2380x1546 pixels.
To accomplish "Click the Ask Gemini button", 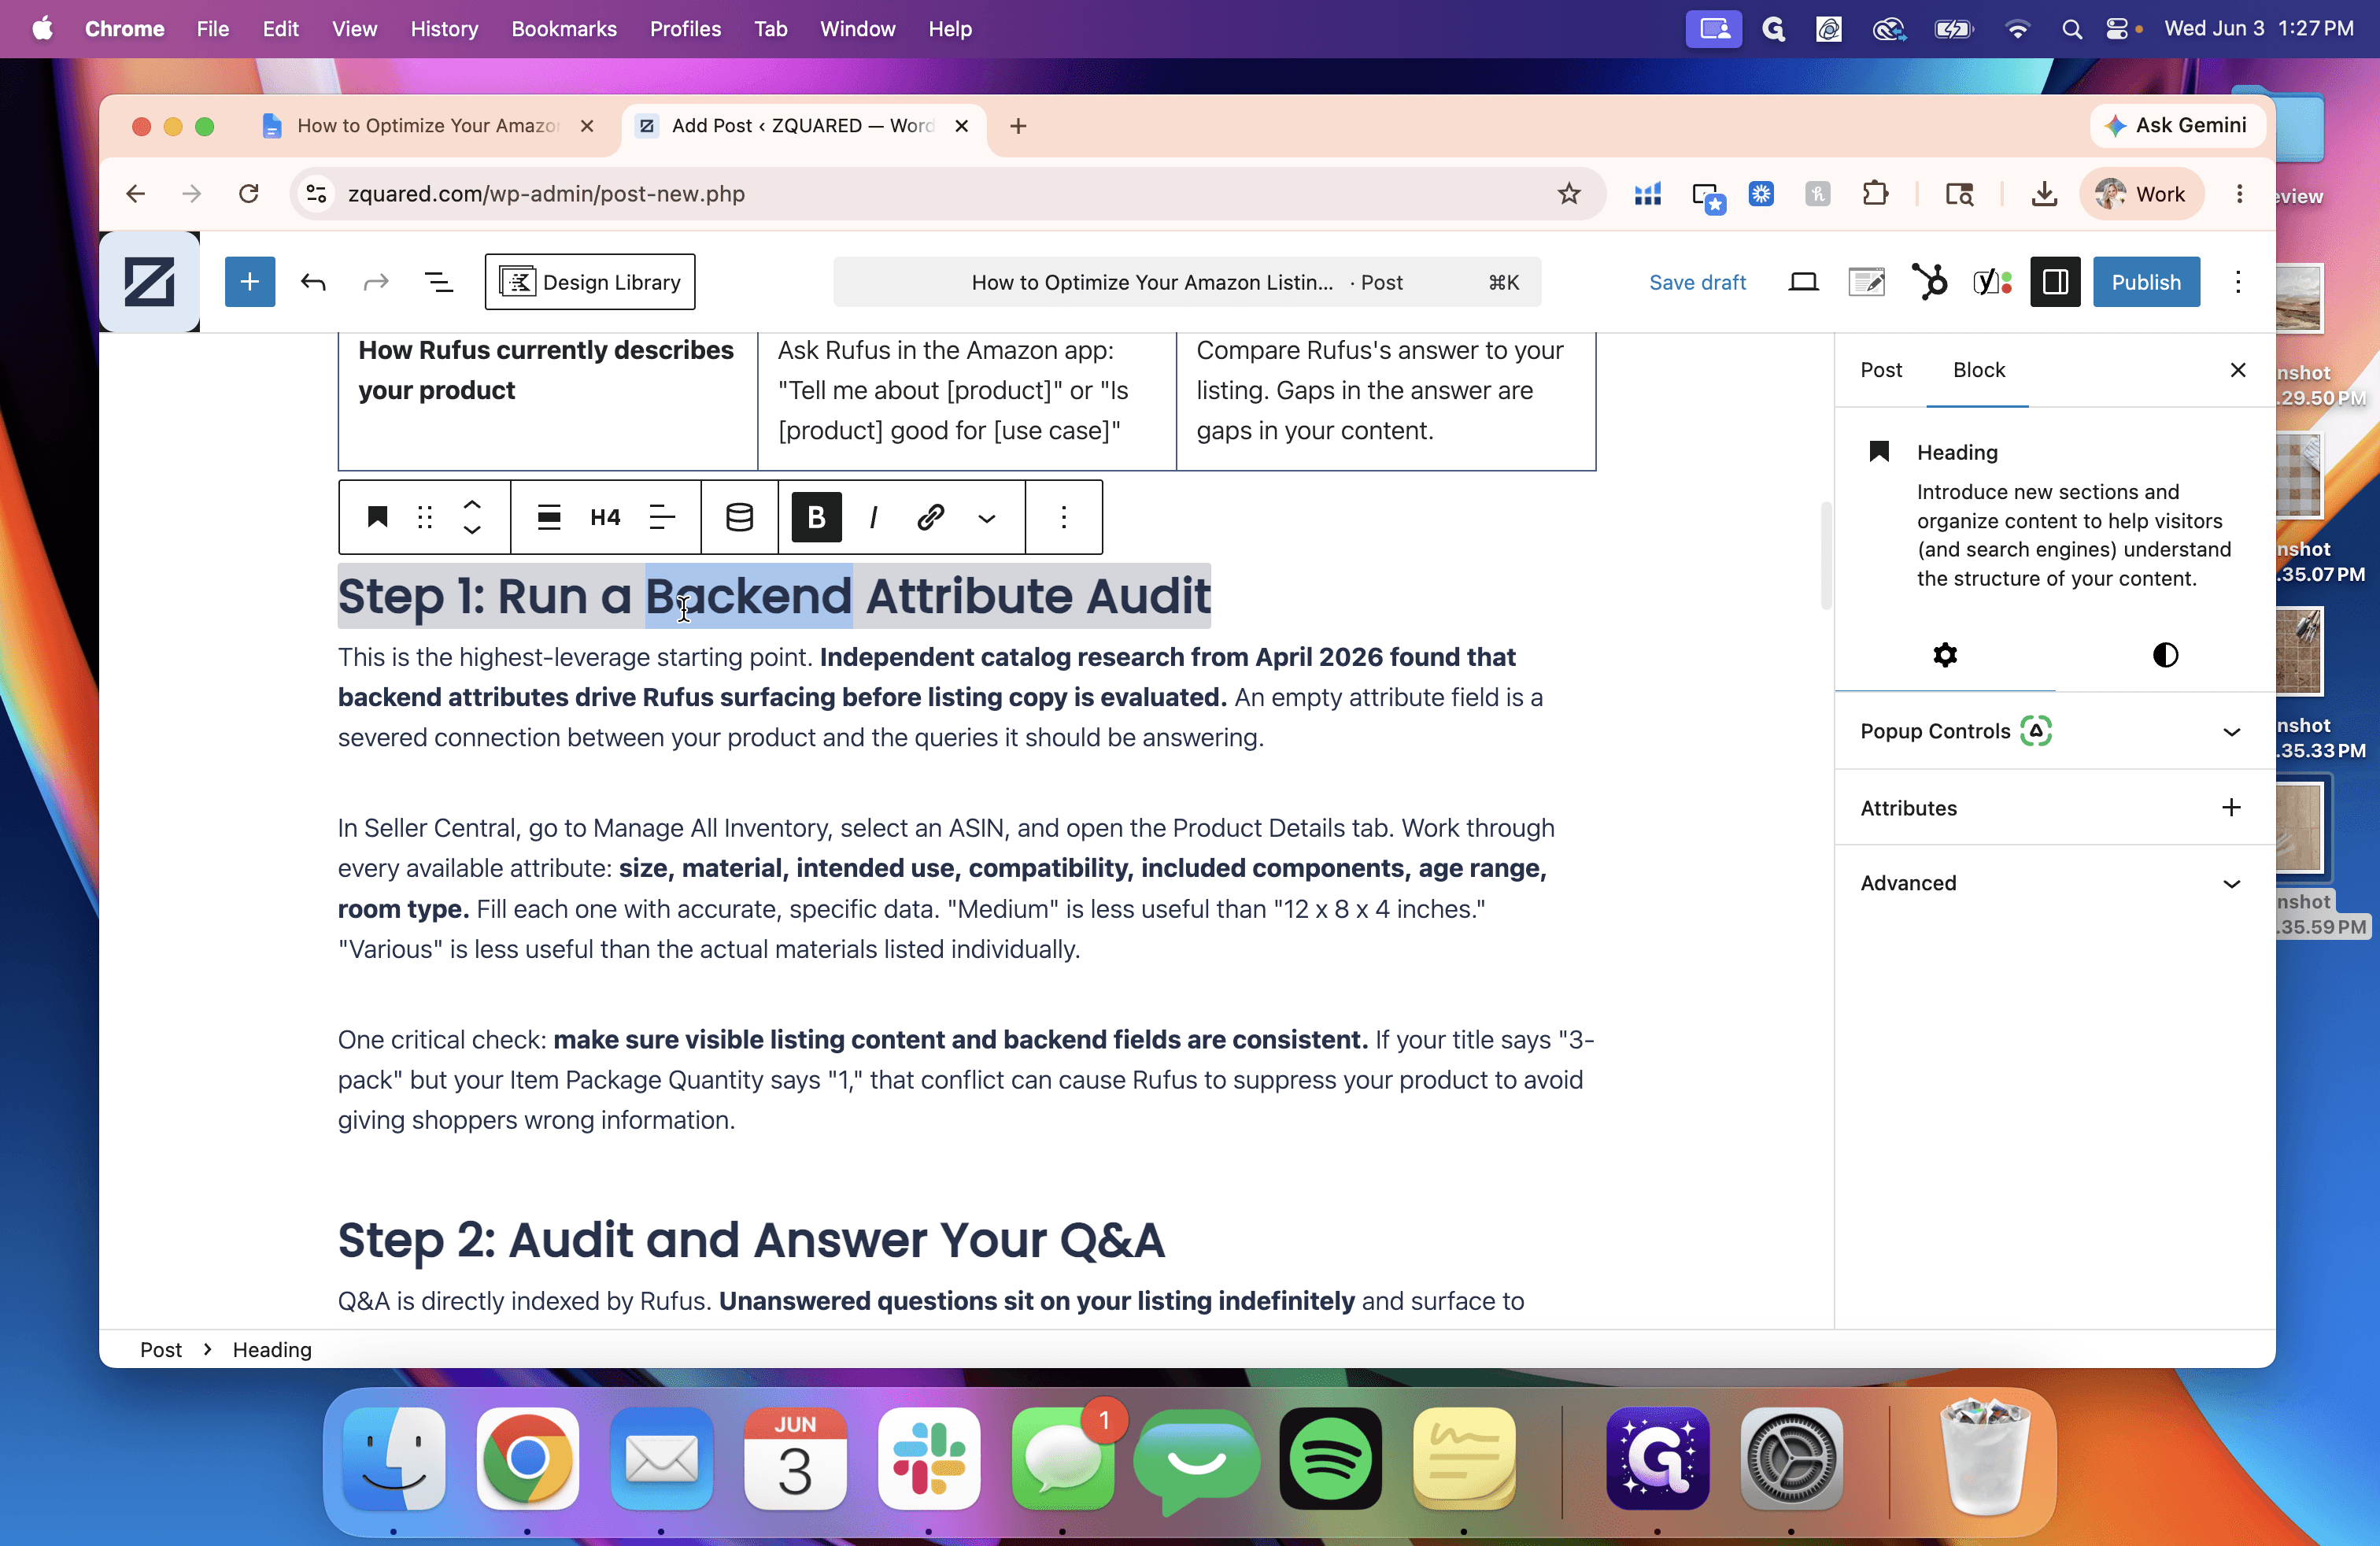I will (x=2178, y=125).
